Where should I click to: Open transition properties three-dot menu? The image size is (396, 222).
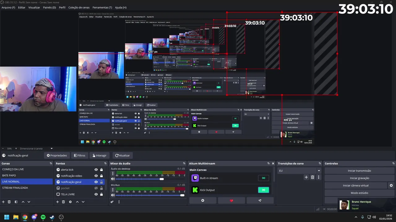pyautogui.click(x=319, y=177)
